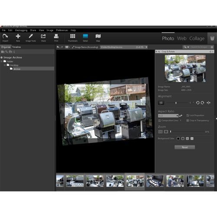The image size is (217, 217).
Task: Switch to Web mode
Action: tap(182, 39)
